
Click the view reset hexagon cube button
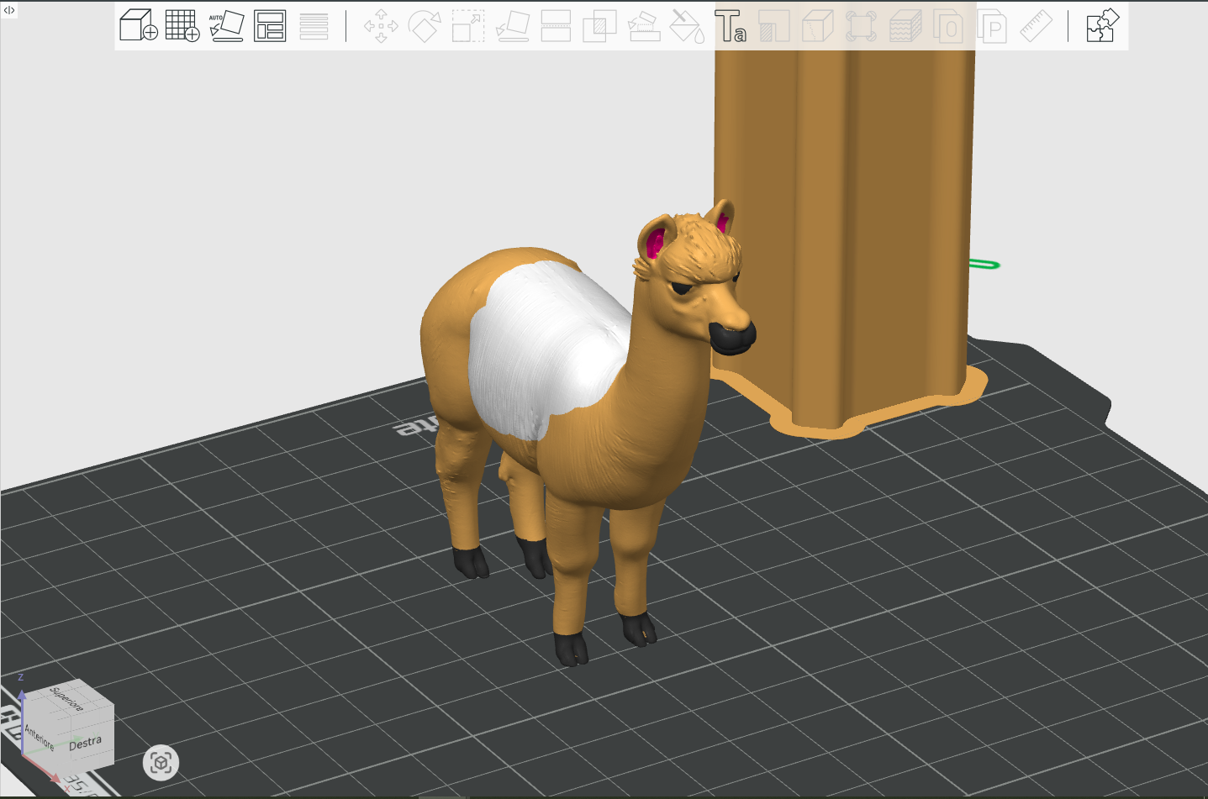pos(161,762)
